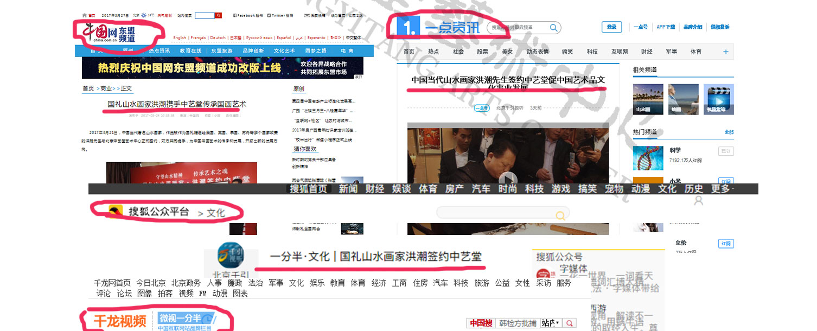Click the Twitter icon link
Viewport: 817px width, 331px height.
click(x=269, y=16)
